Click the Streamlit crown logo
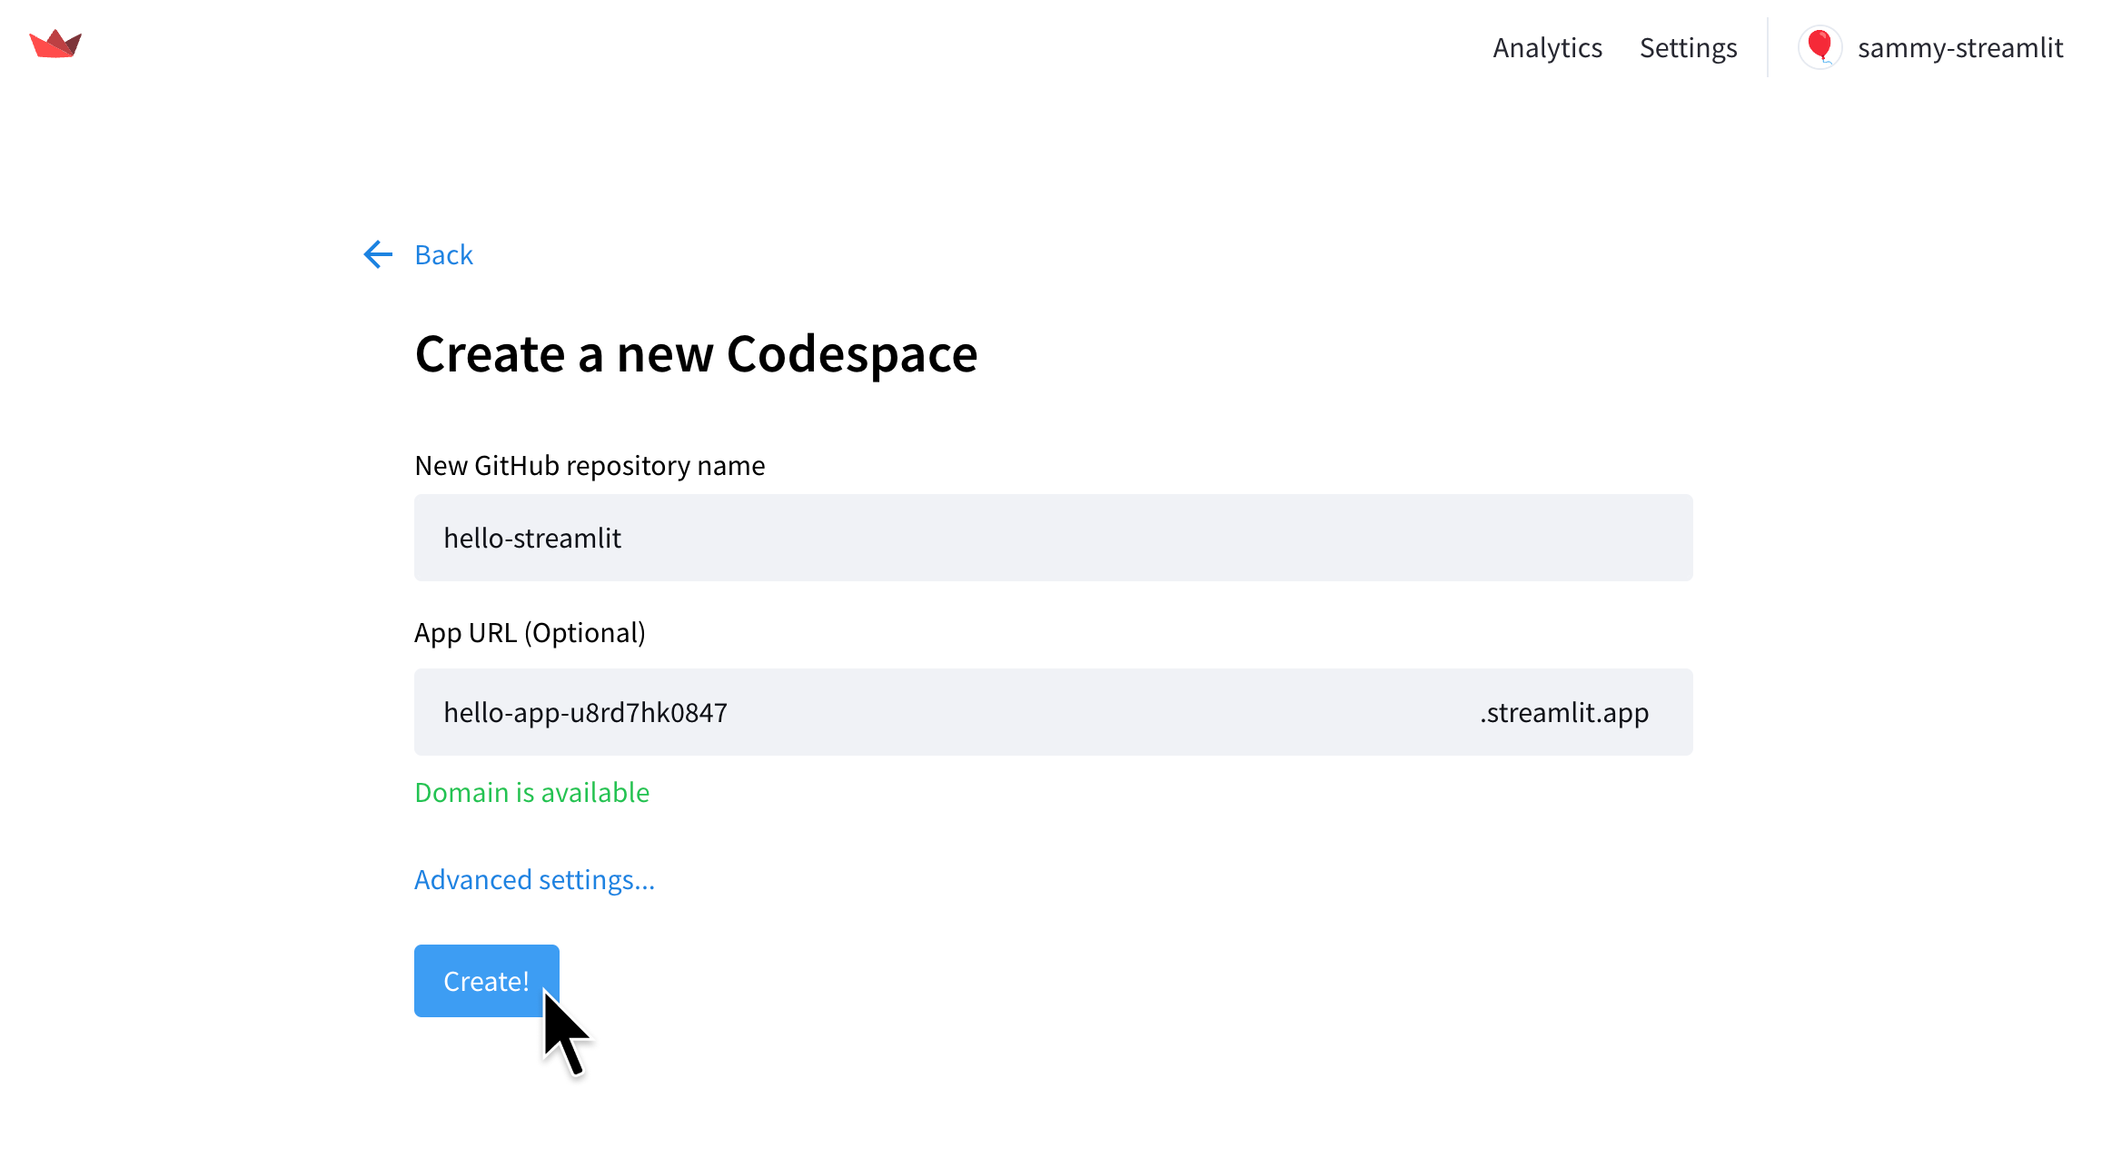Screen dimensions: 2122x1168 coord(55,45)
